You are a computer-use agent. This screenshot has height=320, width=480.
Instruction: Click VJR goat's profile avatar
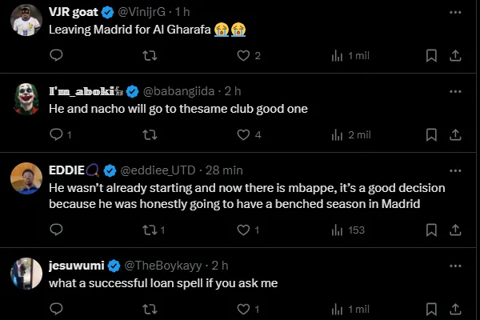[x=26, y=20]
